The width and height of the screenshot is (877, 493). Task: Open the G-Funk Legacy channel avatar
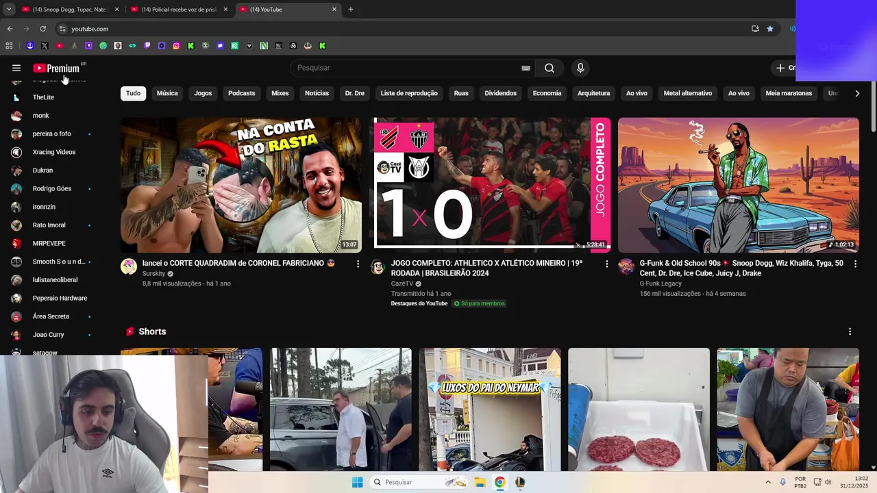click(x=626, y=267)
